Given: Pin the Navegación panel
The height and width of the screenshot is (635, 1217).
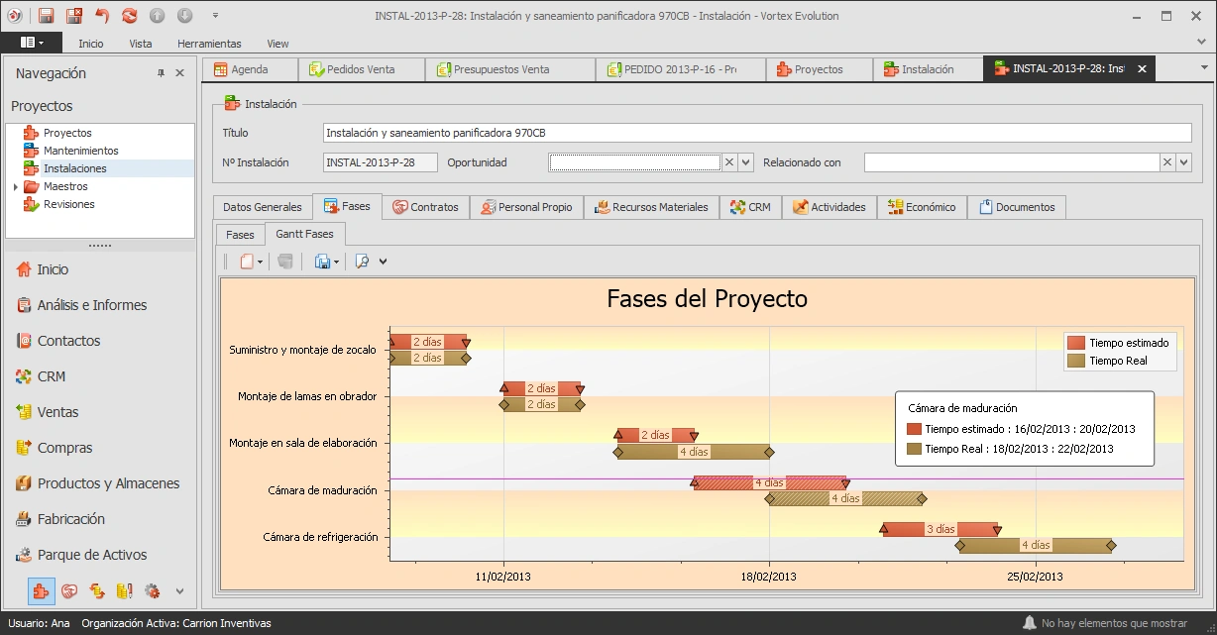Looking at the screenshot, I should coord(162,73).
